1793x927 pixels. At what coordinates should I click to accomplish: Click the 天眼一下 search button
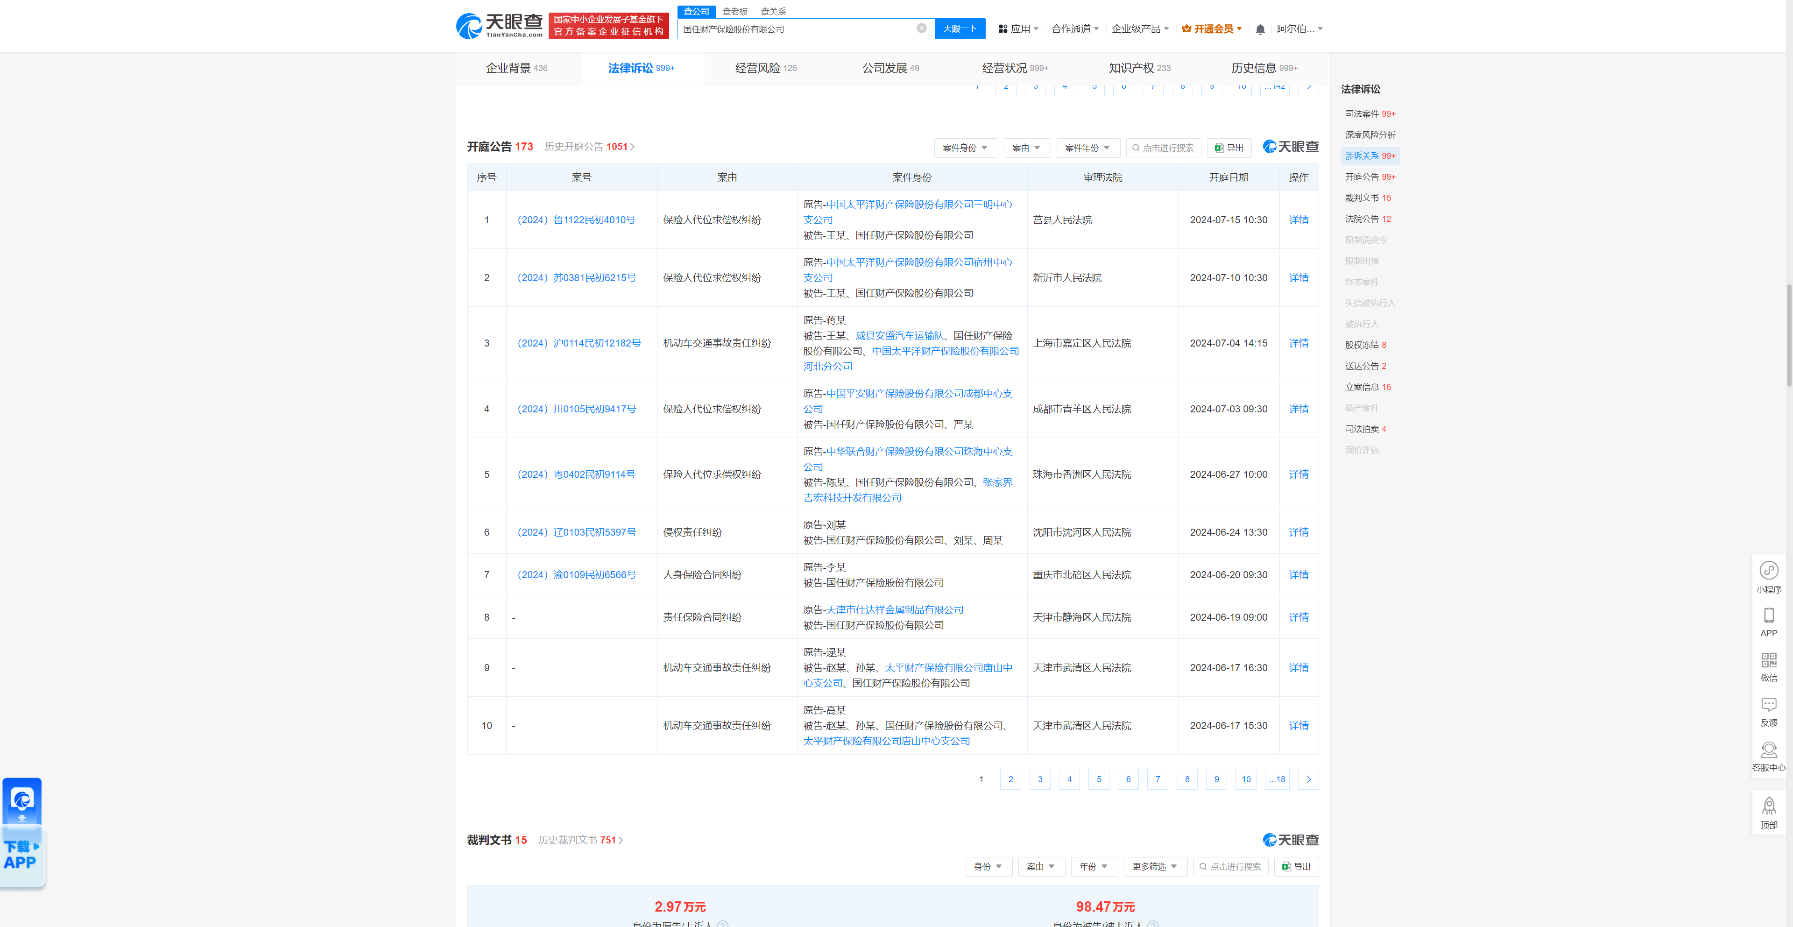pyautogui.click(x=960, y=28)
